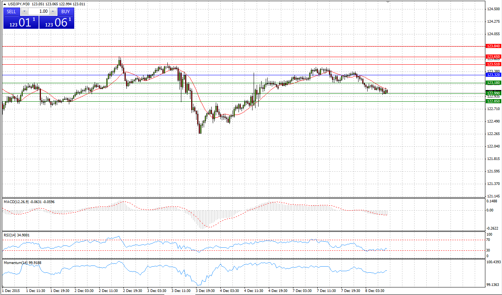Select the green 122.990 price level label
The width and height of the screenshot is (502, 295).
pos(493,93)
